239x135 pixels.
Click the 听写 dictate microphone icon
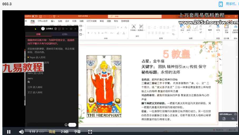click(218, 27)
